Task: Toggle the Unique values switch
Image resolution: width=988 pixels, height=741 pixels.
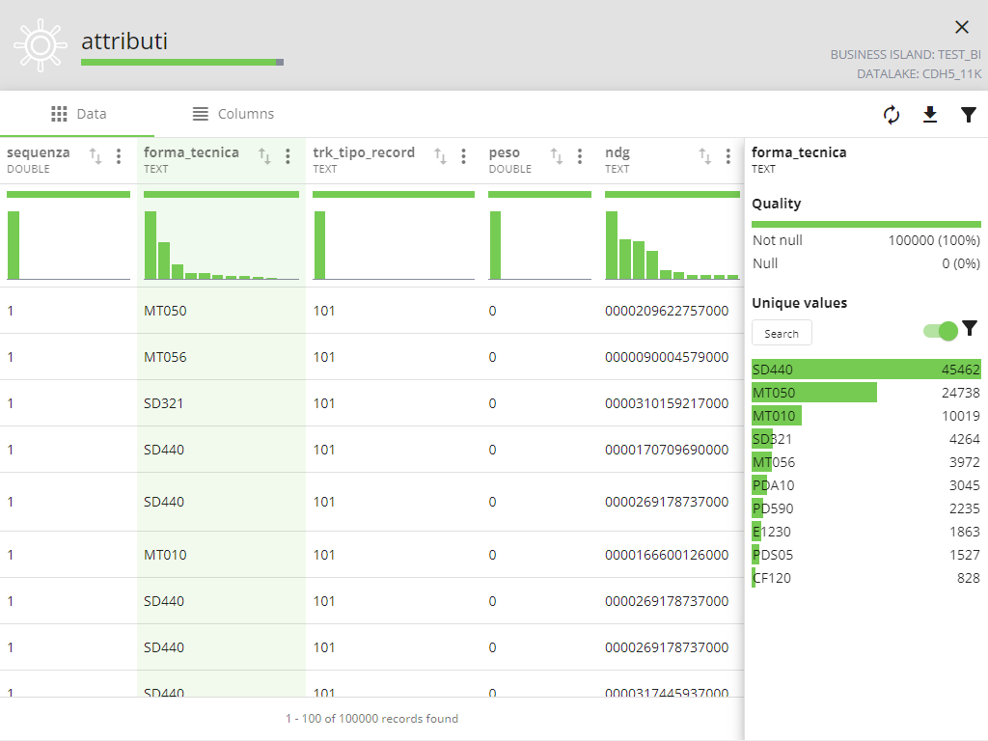Action: tap(940, 331)
